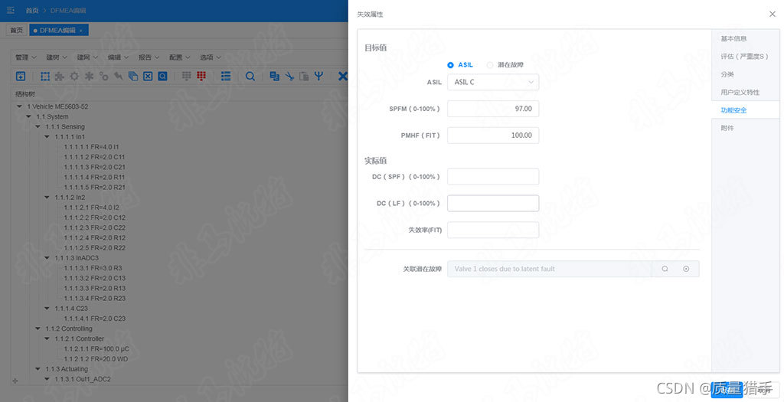Click the two-circles toolbar icon
Screen dimensions: 784x402
(x=103, y=76)
